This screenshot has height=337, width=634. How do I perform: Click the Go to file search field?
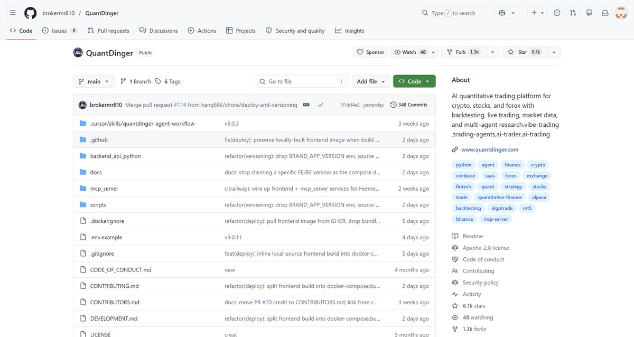coord(302,81)
